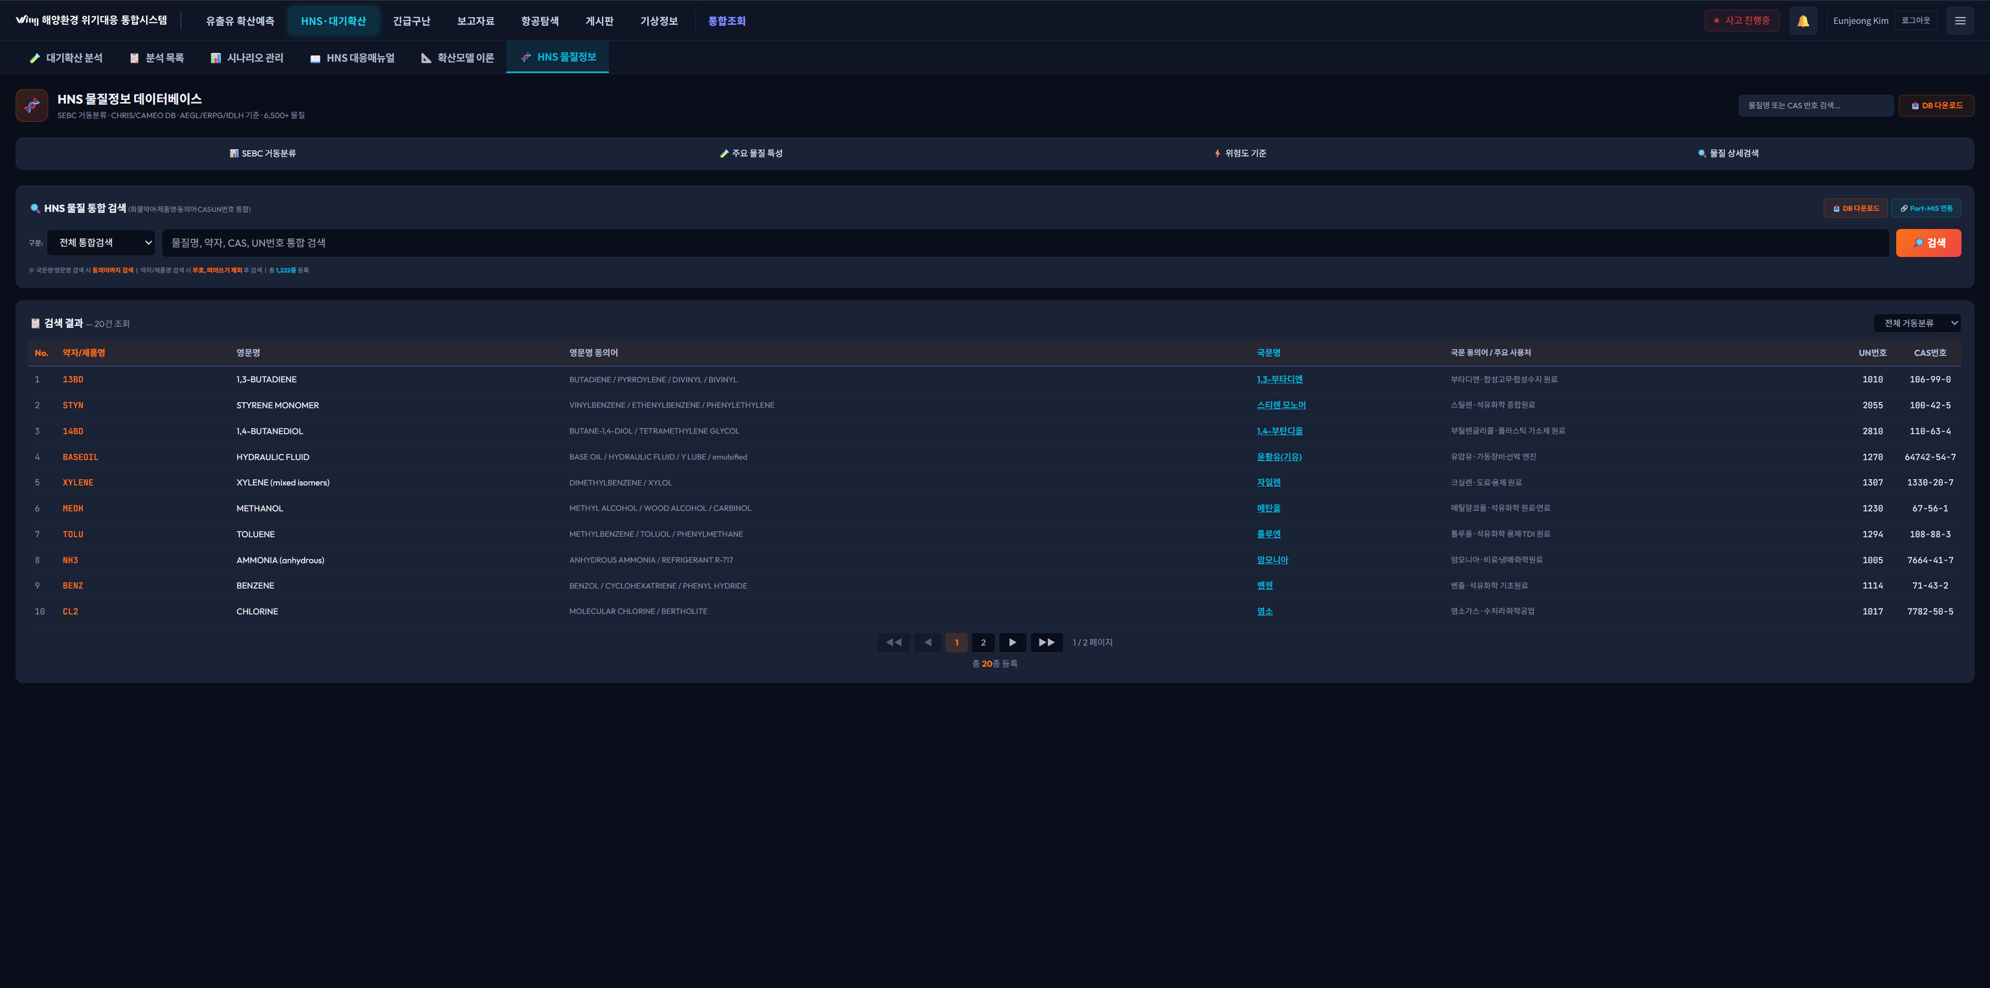Viewport: 1990px width, 988px height.
Task: Open the 대기확산 분석 tab
Action: coord(66,58)
